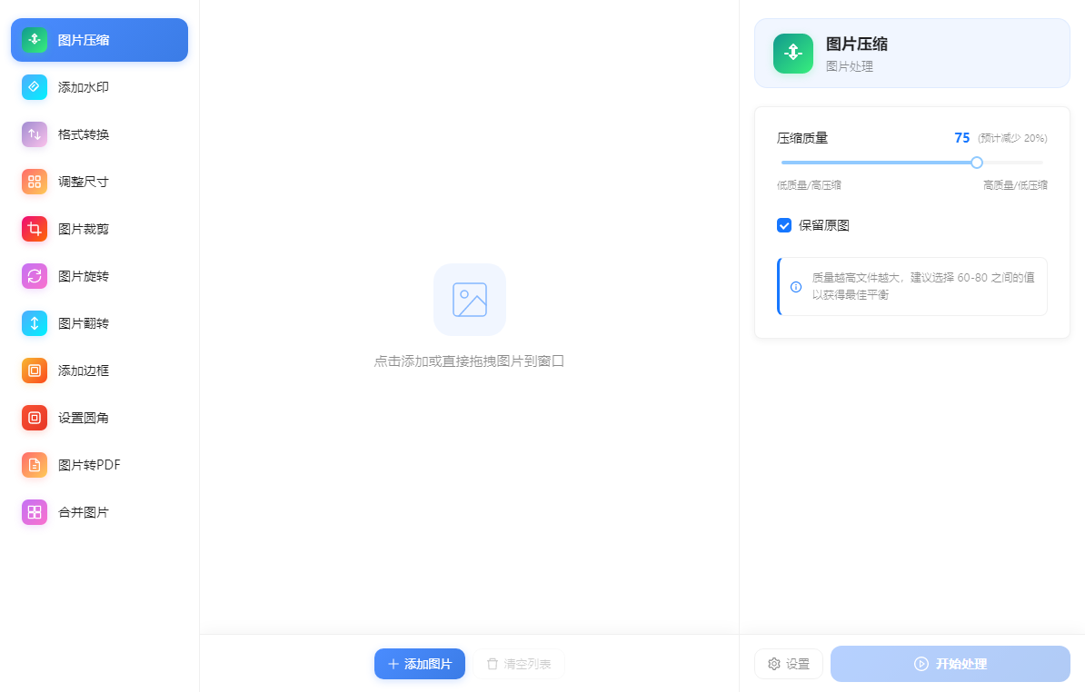Click the 高质量/低压缩 label
This screenshot has height=692, width=1085.
coord(1015,185)
